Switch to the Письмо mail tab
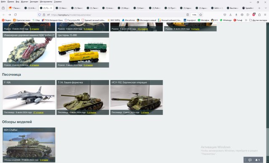 (x=15, y=8)
